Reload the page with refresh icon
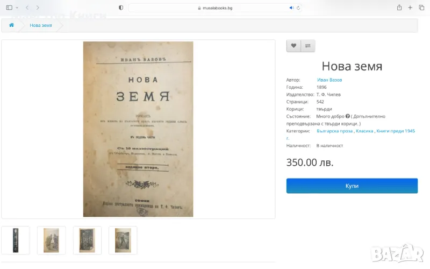Screen dimensions: 430x269 pos(298,8)
